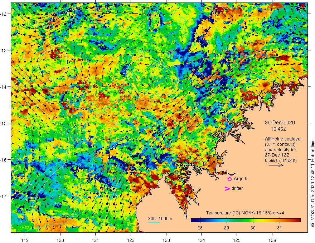Click the '-15' latitude axis label
315x243 pixels.
(x=4, y=123)
